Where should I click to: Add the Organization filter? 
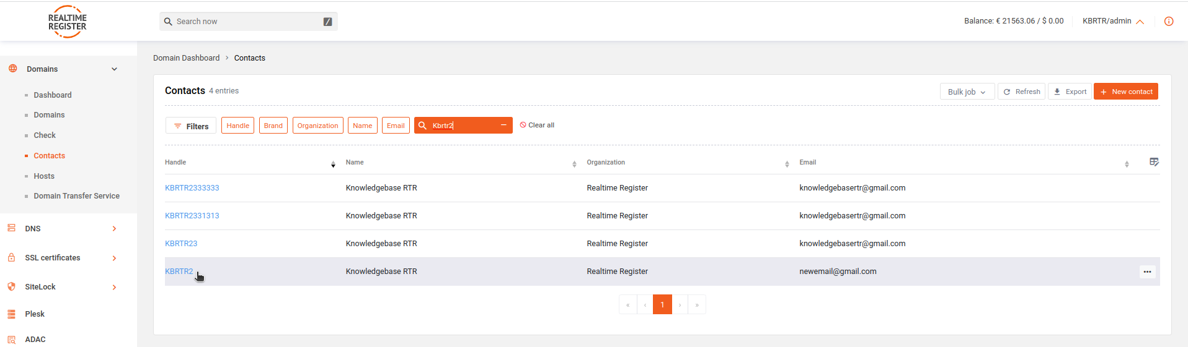[x=317, y=126]
